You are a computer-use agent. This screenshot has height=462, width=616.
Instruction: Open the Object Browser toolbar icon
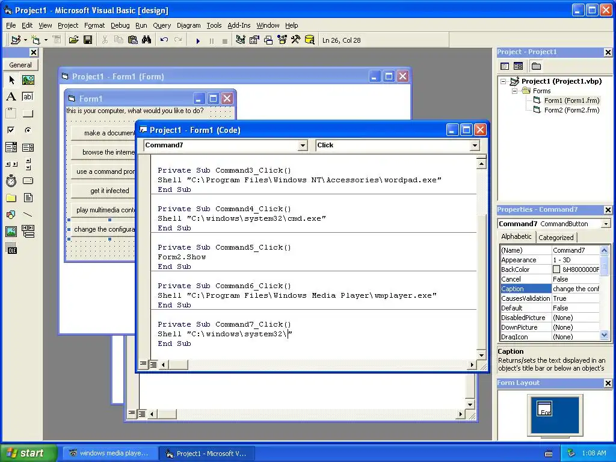(x=282, y=40)
